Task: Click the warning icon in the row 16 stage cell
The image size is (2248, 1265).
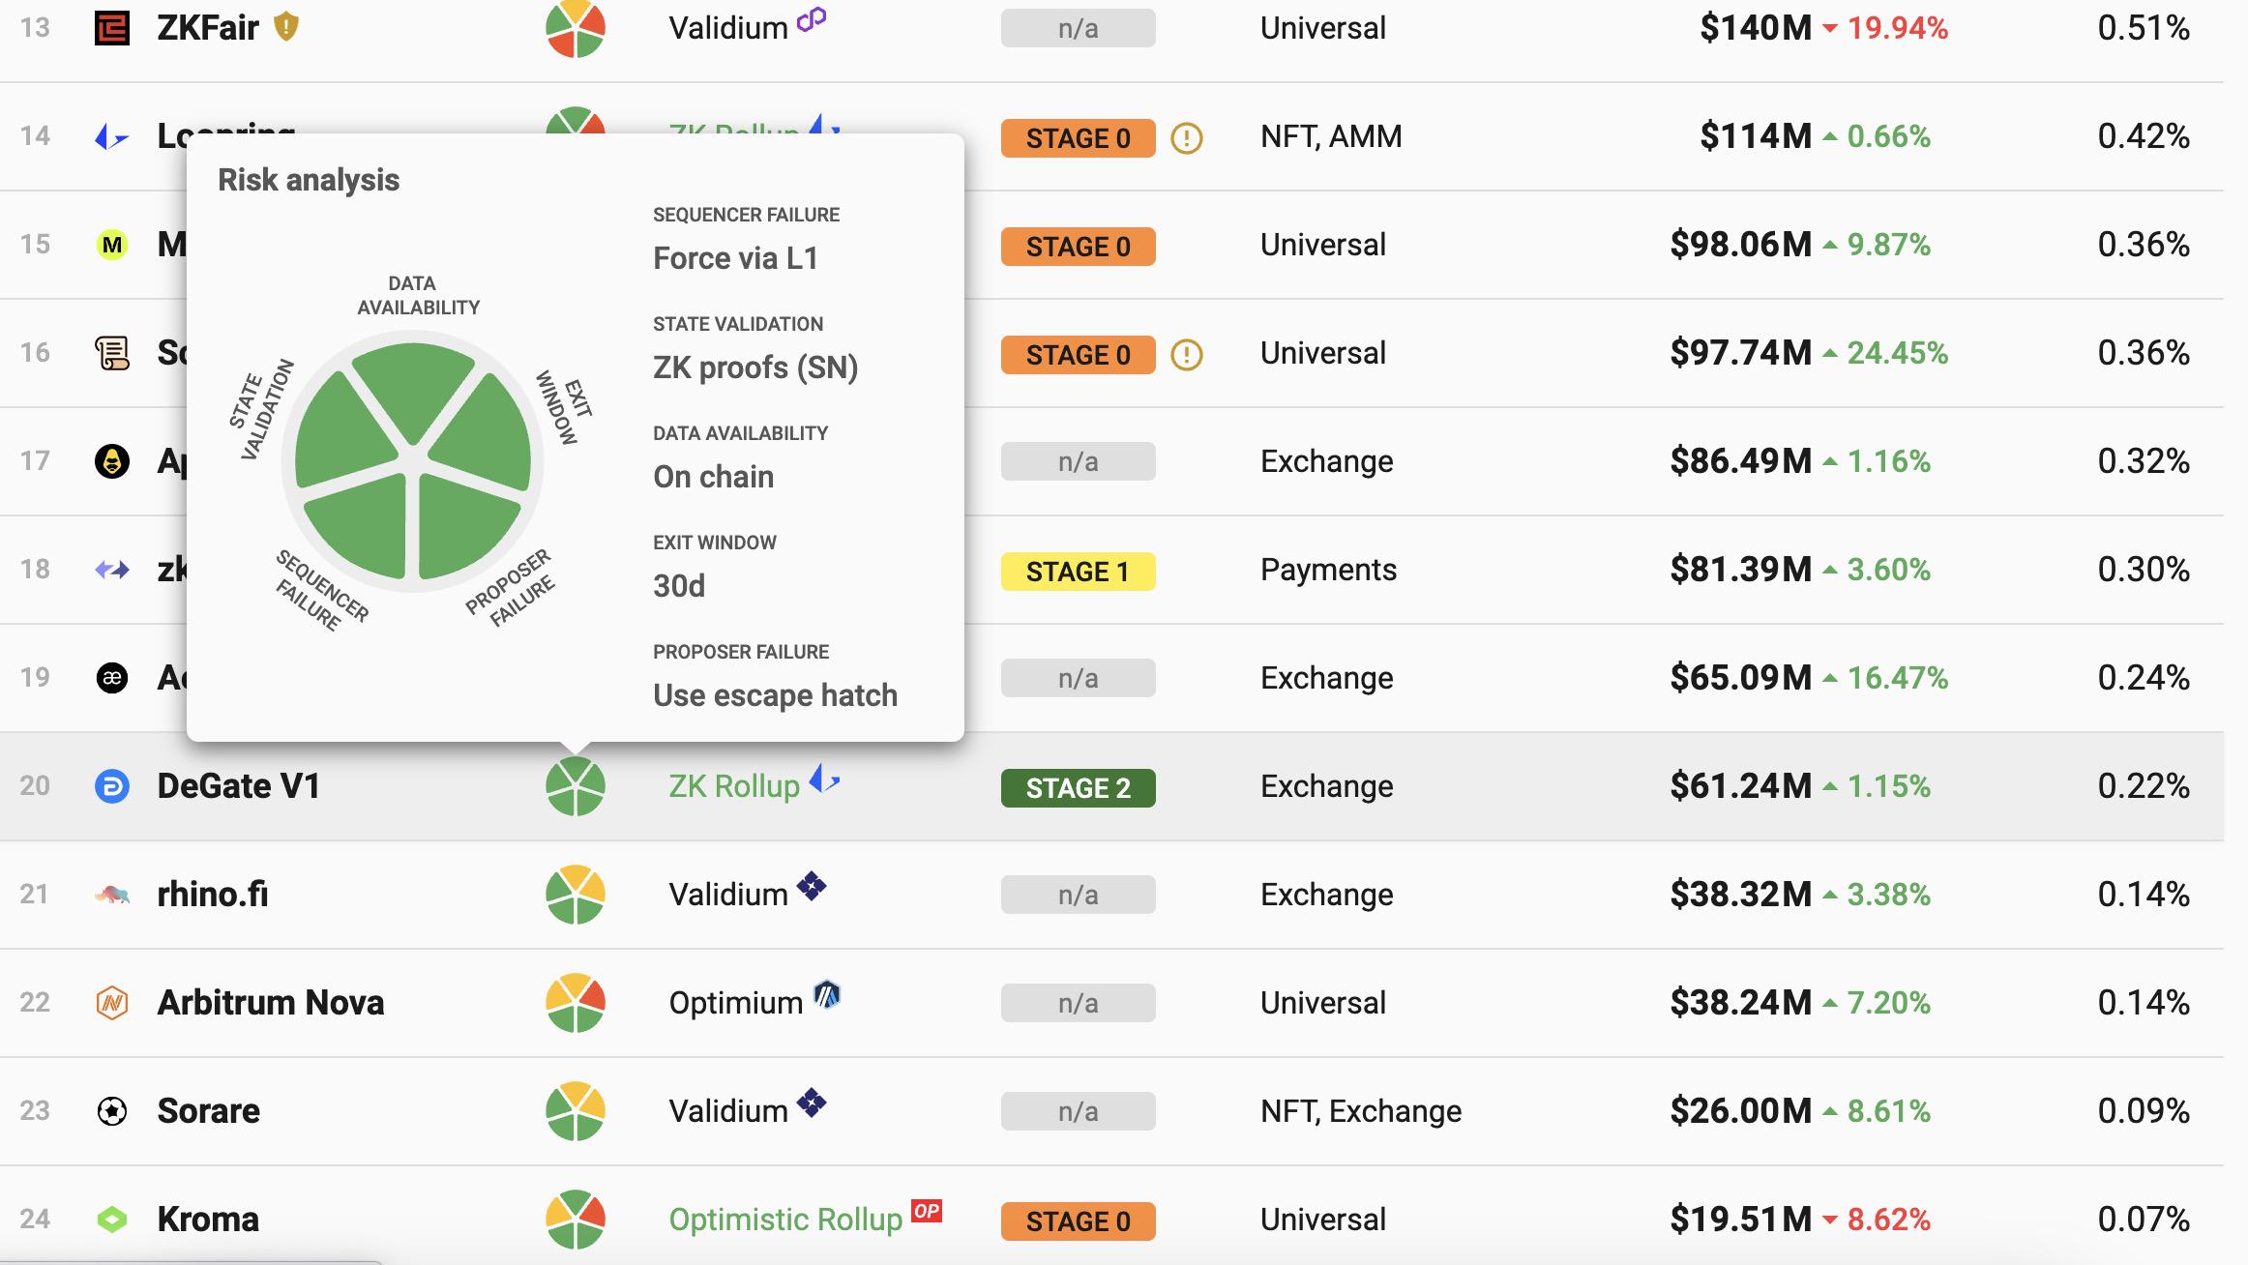Action: click(x=1187, y=355)
